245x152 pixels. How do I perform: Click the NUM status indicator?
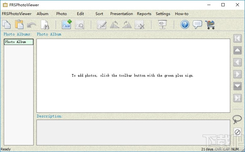(x=235, y=149)
